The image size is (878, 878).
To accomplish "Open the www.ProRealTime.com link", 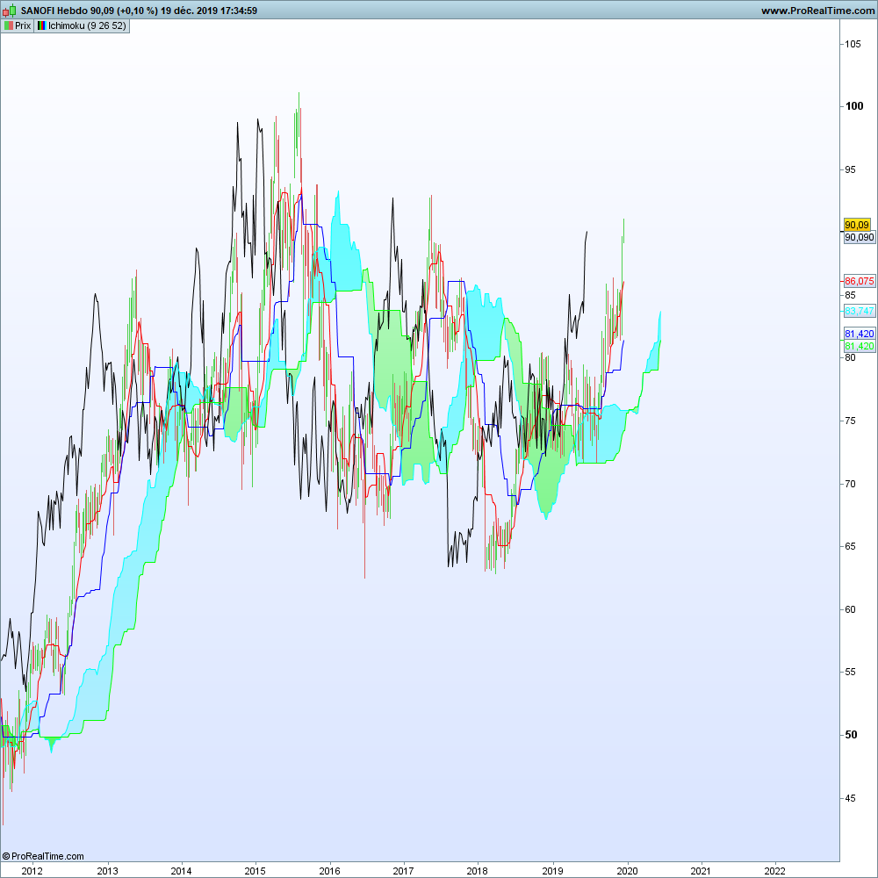I will click(817, 11).
